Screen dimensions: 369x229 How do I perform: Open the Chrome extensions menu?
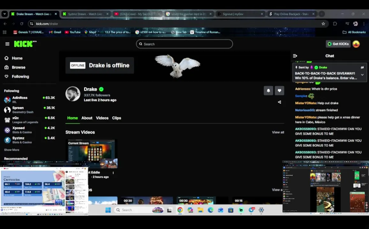[x=335, y=24]
